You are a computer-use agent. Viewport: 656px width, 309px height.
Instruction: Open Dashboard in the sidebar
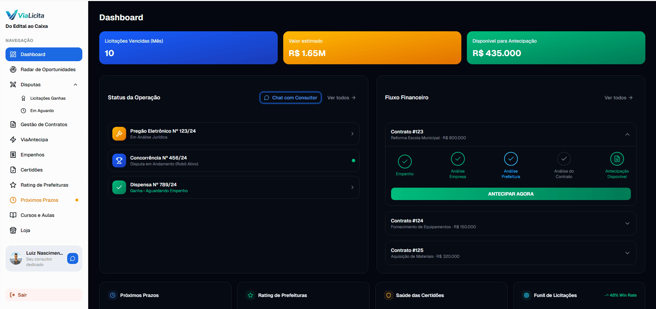click(x=44, y=54)
